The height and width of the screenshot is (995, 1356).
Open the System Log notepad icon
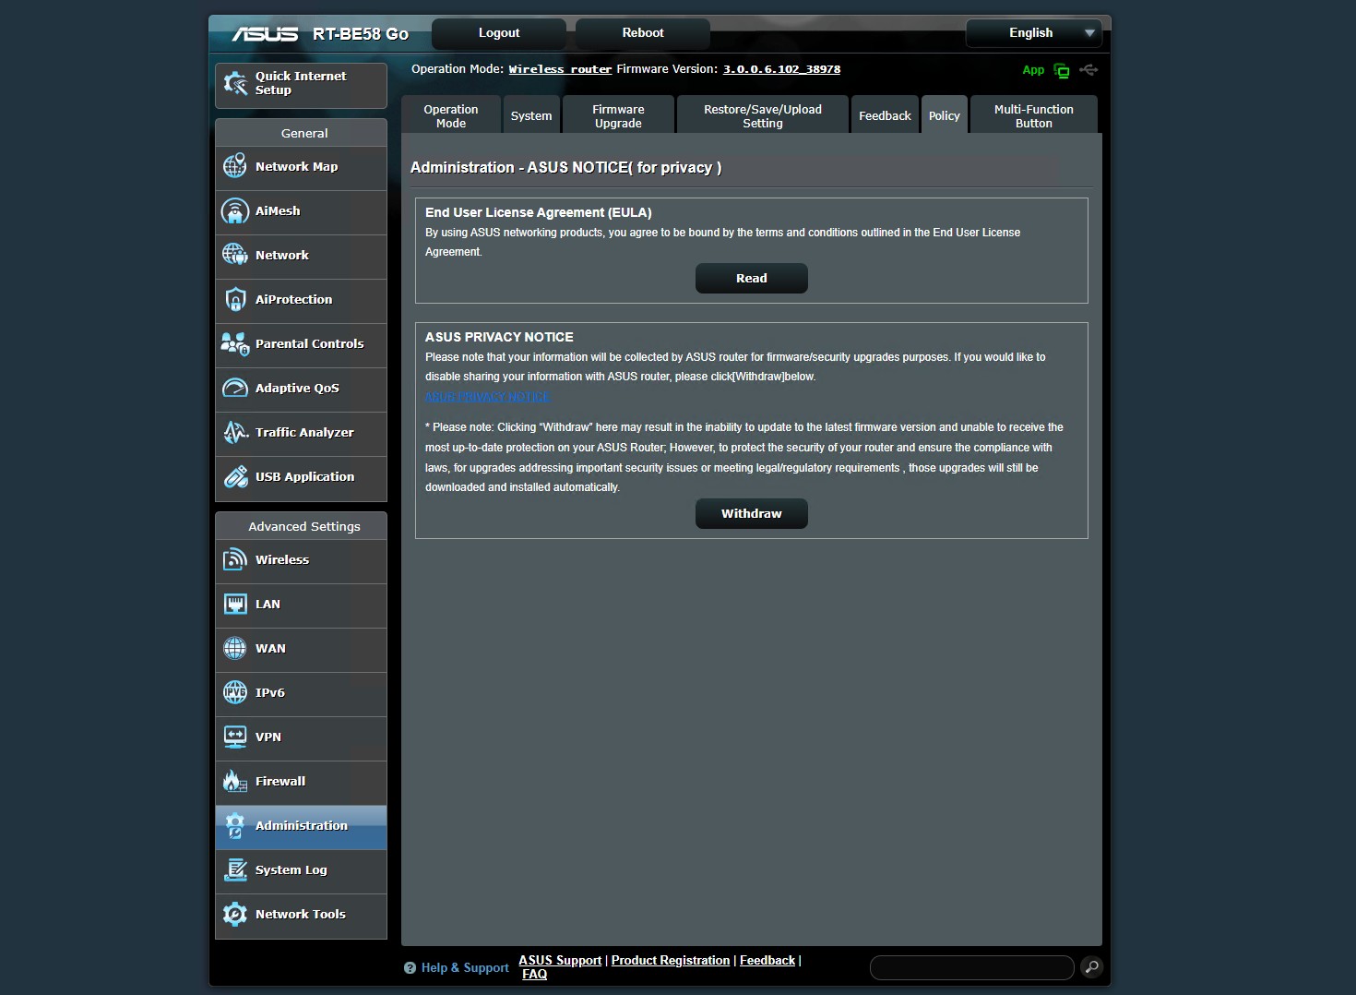click(x=235, y=869)
